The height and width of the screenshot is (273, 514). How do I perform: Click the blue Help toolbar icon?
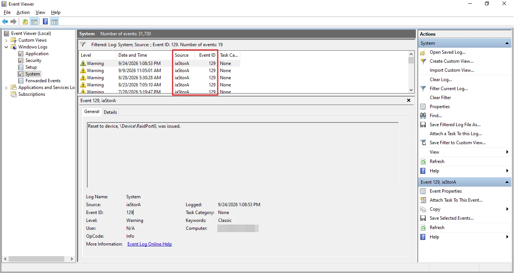(x=45, y=21)
